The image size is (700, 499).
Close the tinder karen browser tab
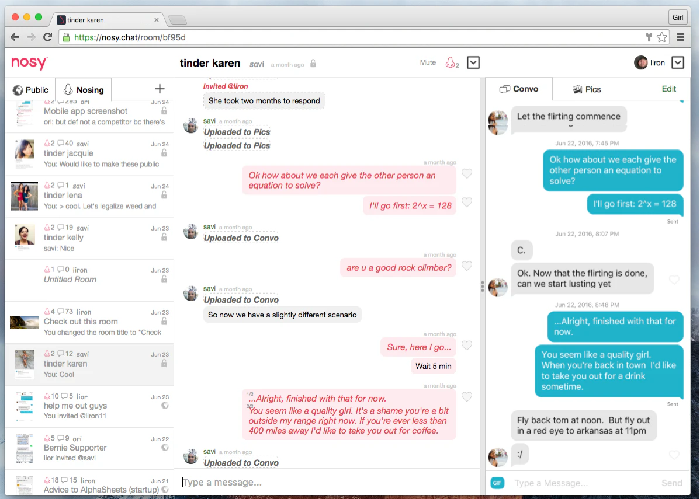(x=156, y=20)
